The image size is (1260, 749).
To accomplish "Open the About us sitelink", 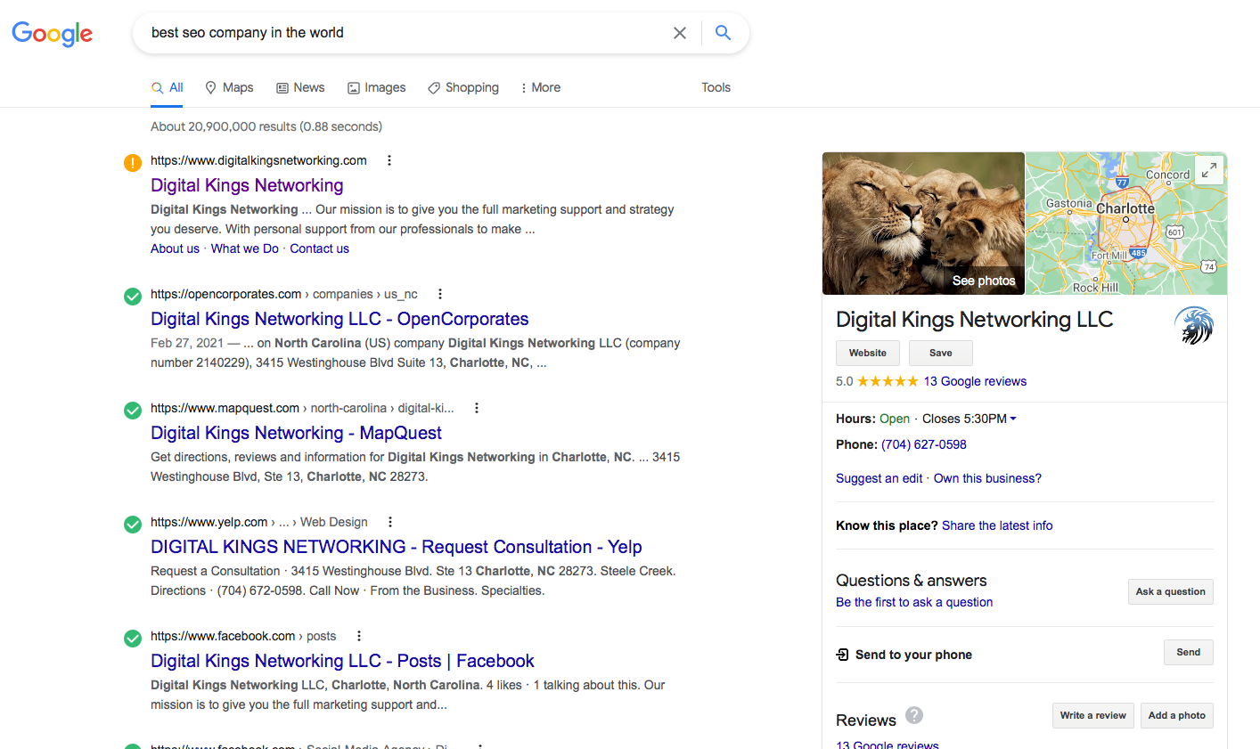I will pos(175,248).
